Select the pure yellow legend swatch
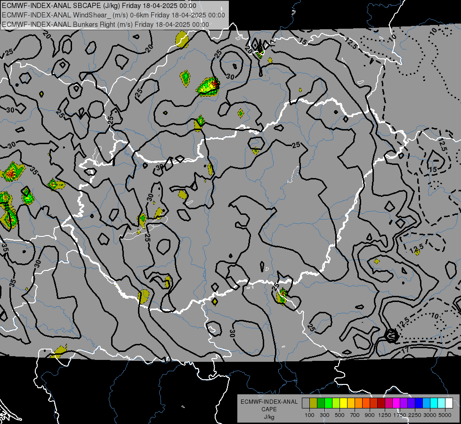The width and height of the screenshot is (461, 424). click(343, 403)
